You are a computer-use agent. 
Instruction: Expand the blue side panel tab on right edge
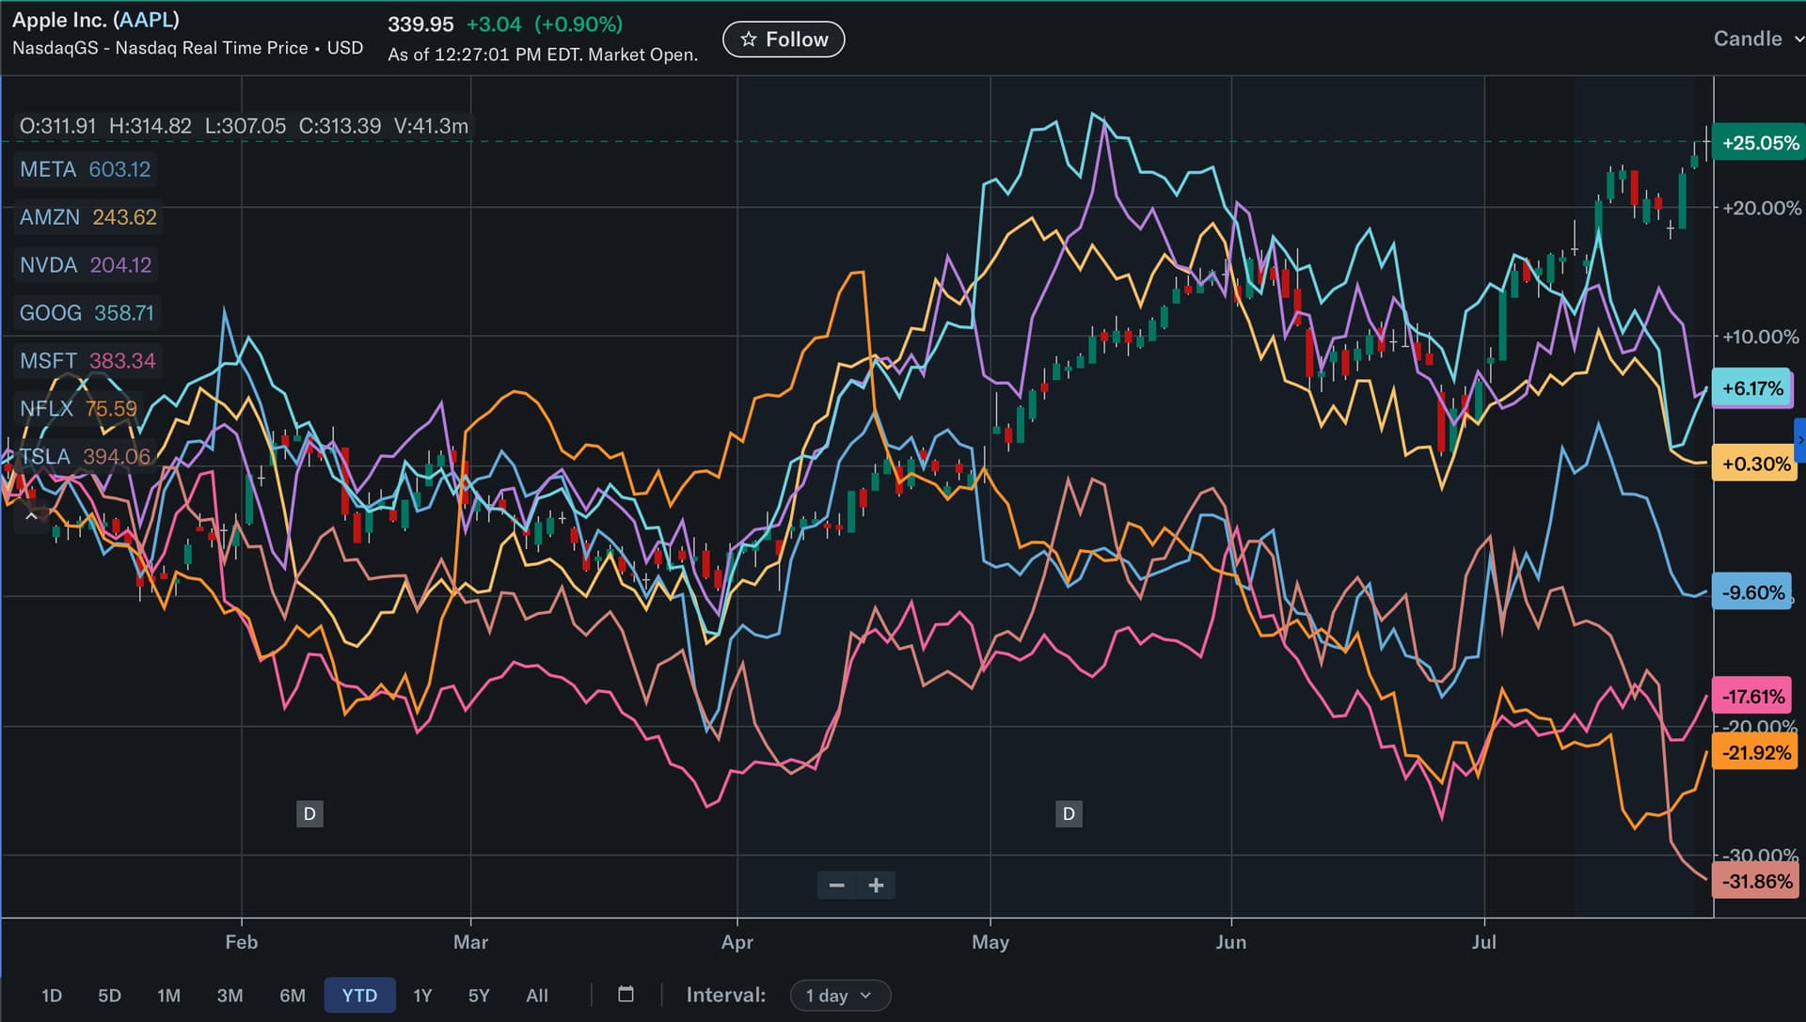pyautogui.click(x=1799, y=439)
